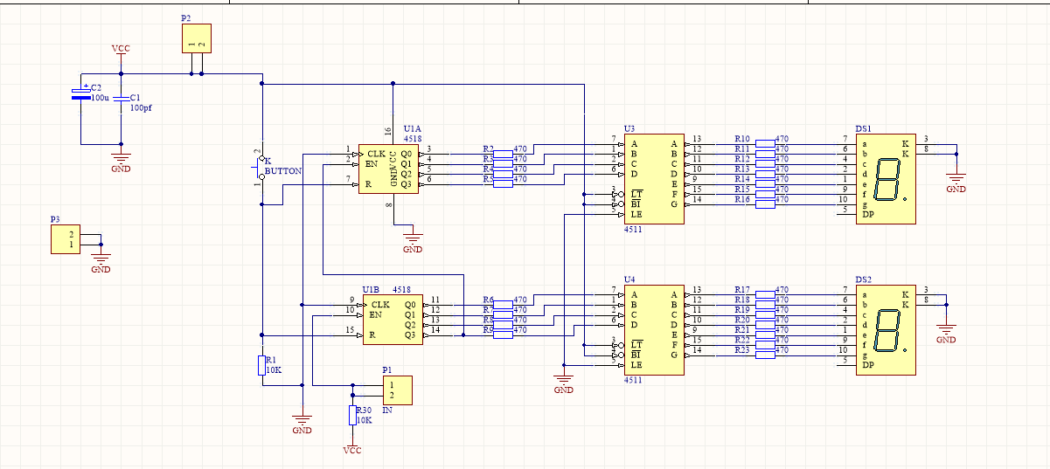The width and height of the screenshot is (1050, 469).
Task: Click resistor R10 near U3 output
Action: point(765,139)
